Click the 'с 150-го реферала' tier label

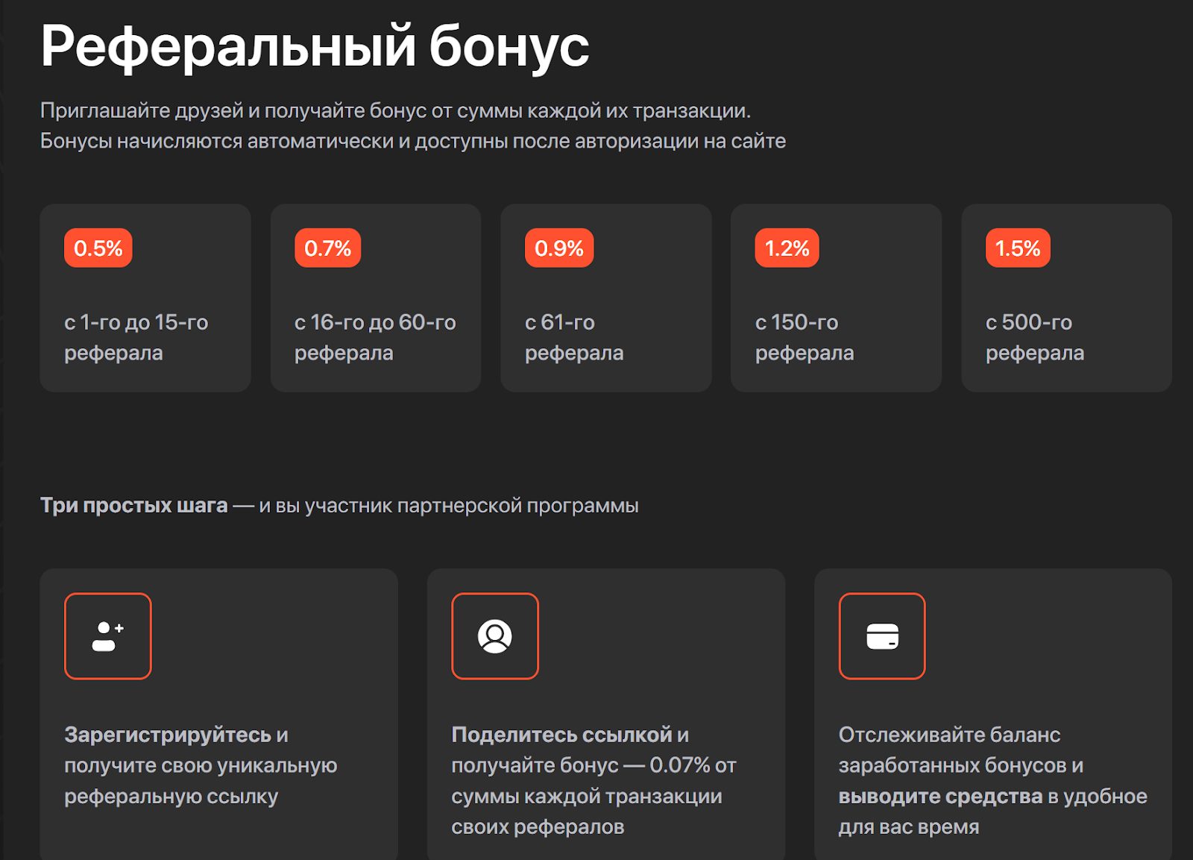click(804, 337)
